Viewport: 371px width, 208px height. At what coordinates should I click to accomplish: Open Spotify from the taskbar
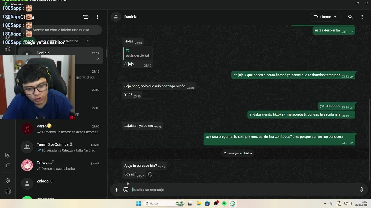[224, 204]
